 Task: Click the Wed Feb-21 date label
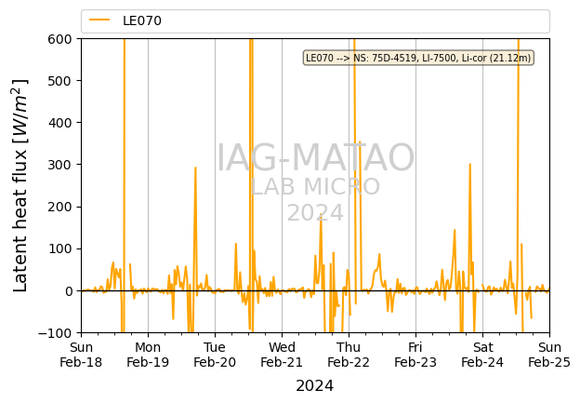pyautogui.click(x=282, y=355)
